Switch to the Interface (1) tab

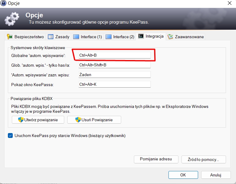(x=88, y=37)
